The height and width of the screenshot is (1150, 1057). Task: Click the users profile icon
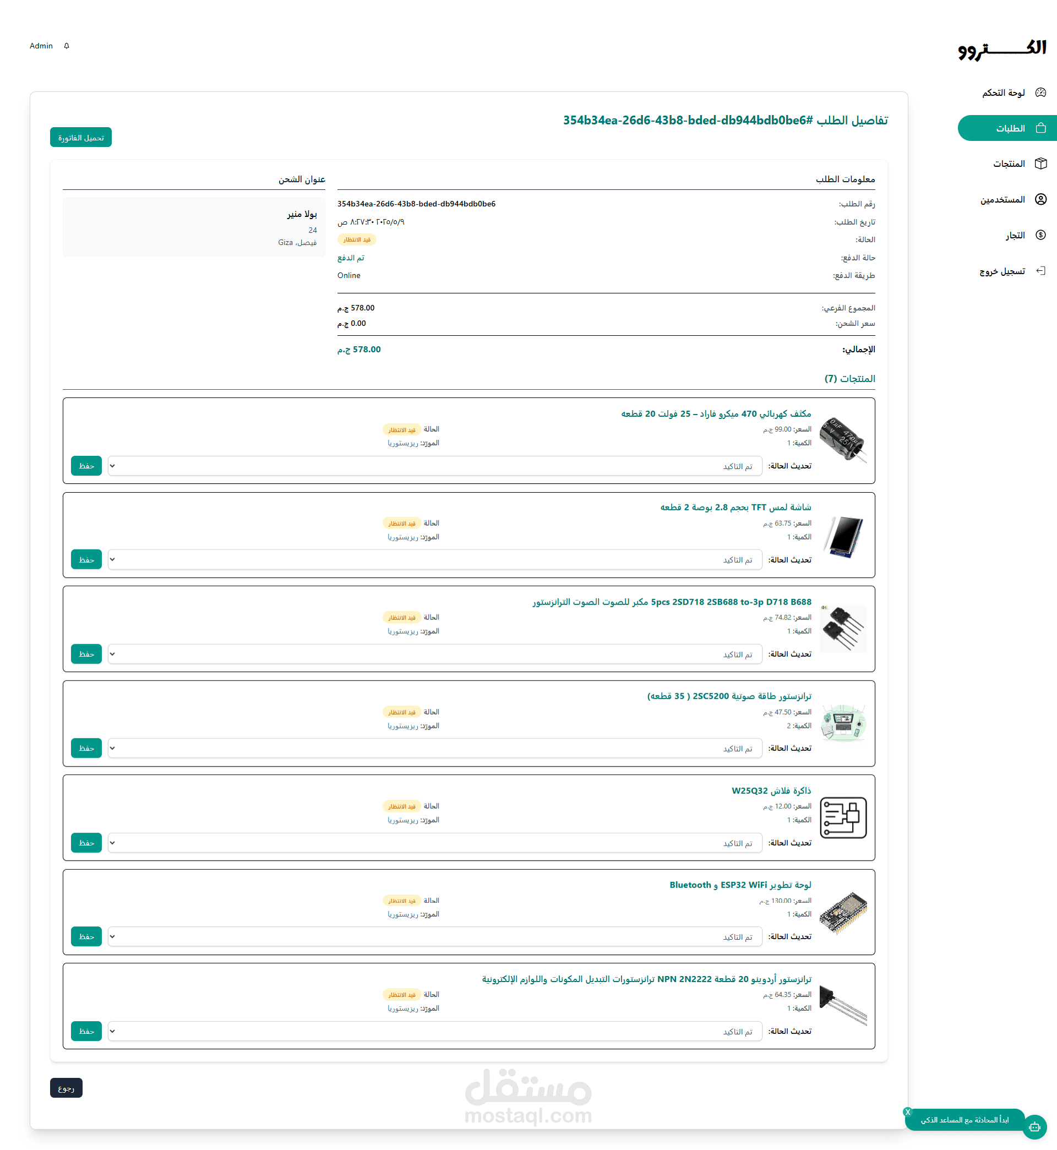[x=1040, y=199]
